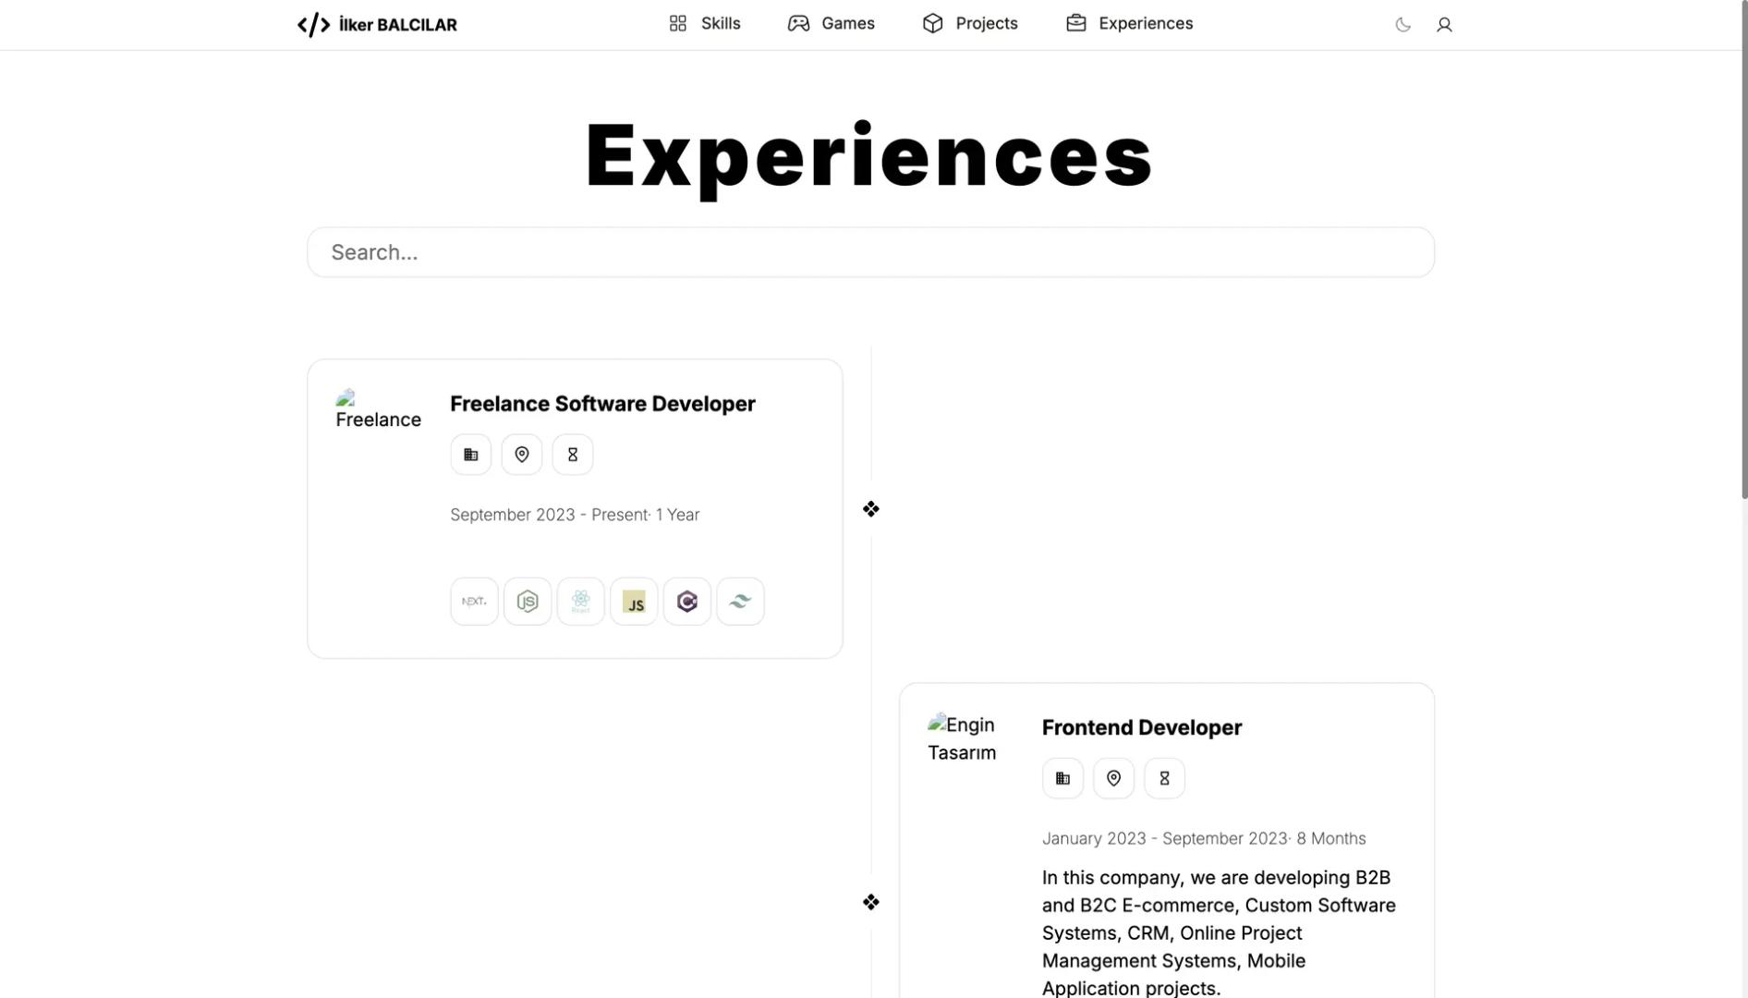Screen dimensions: 1748x998
Task: Select the React technology icon
Action: pos(581,601)
